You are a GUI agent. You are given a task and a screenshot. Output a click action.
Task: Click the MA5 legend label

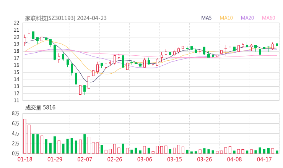pos(206,18)
